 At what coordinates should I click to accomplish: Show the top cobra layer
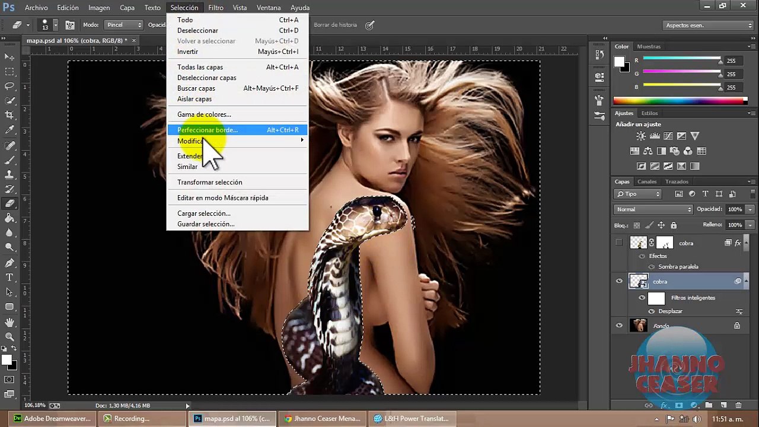click(x=619, y=243)
